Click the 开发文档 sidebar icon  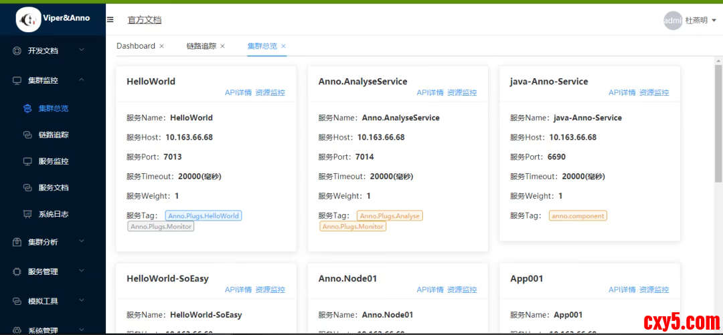(x=17, y=51)
